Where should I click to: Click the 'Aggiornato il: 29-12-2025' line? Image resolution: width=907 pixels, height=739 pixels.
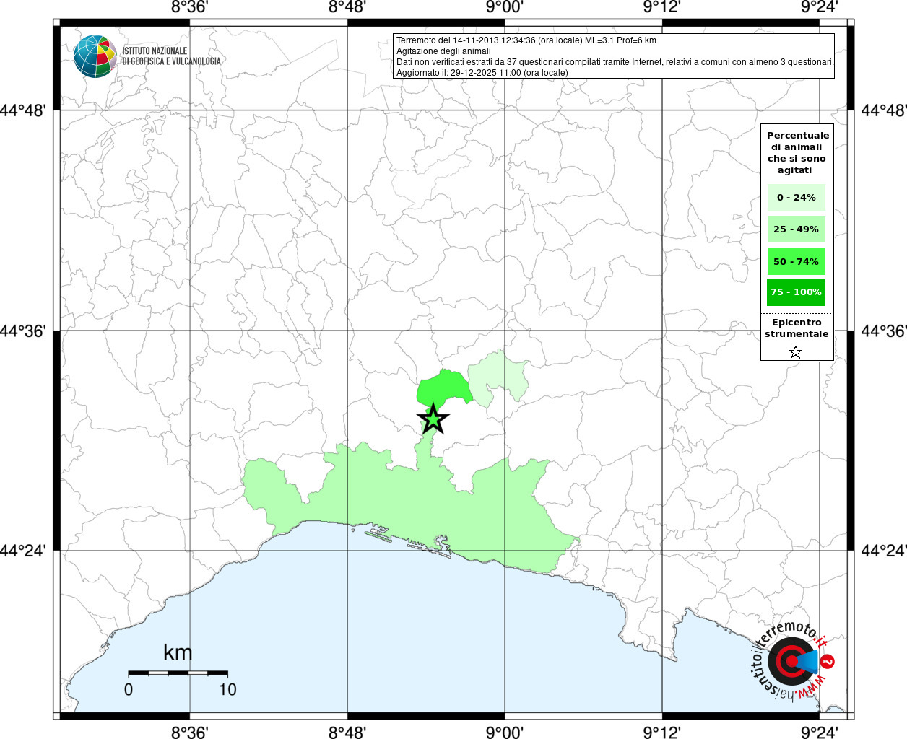(482, 73)
